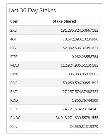Select RDD stake value 1,855.76744309
This screenshot has height=139, width=108.
point(85,100)
